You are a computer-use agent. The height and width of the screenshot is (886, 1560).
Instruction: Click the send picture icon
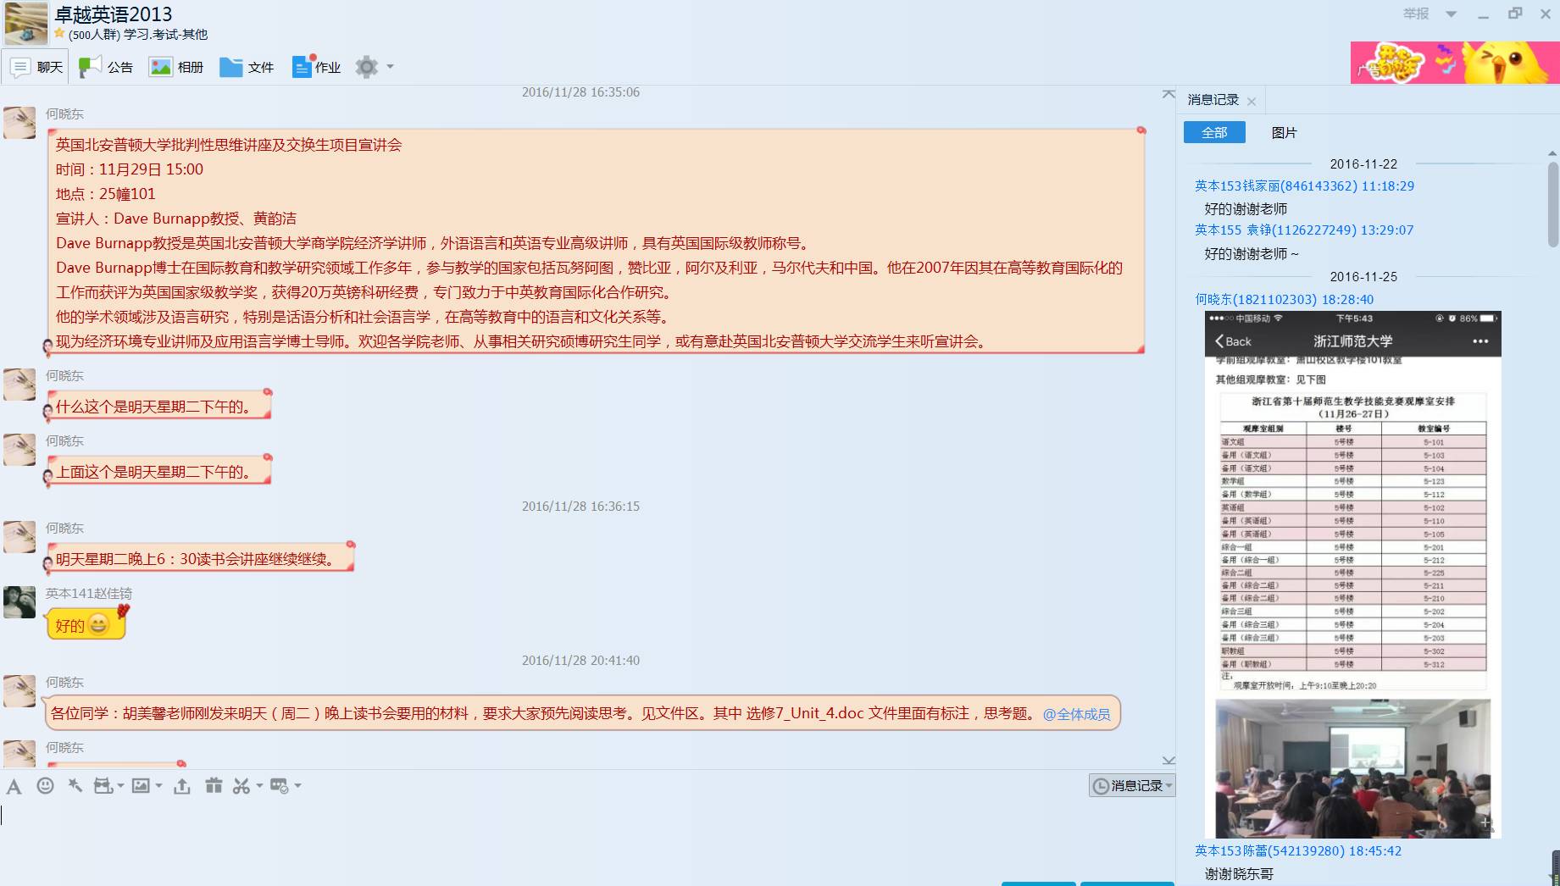(x=141, y=786)
